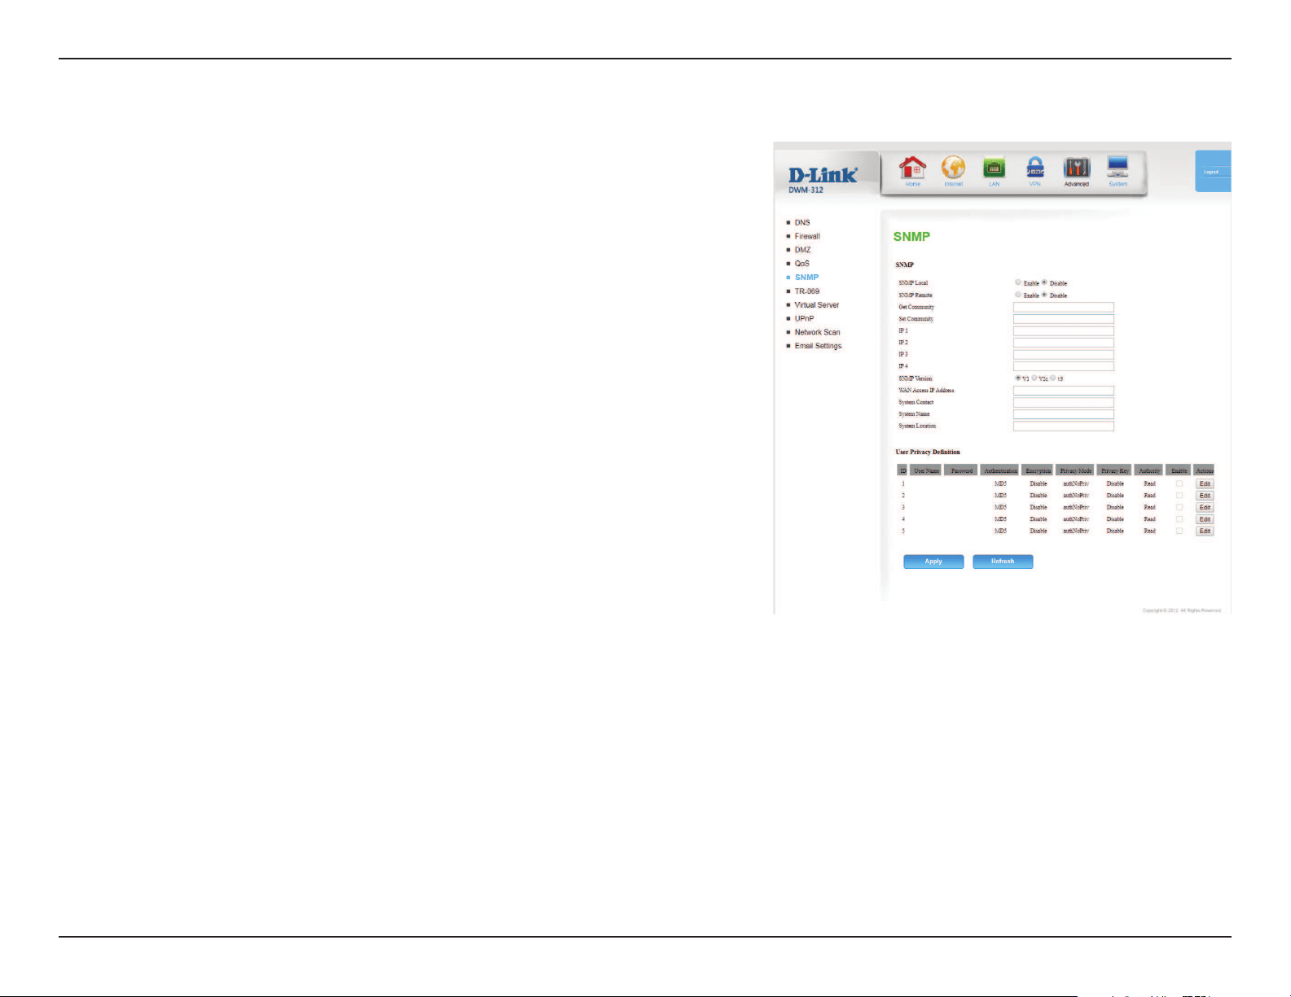Open DMZ in the sidebar
The height and width of the screenshot is (997, 1291).
(802, 250)
